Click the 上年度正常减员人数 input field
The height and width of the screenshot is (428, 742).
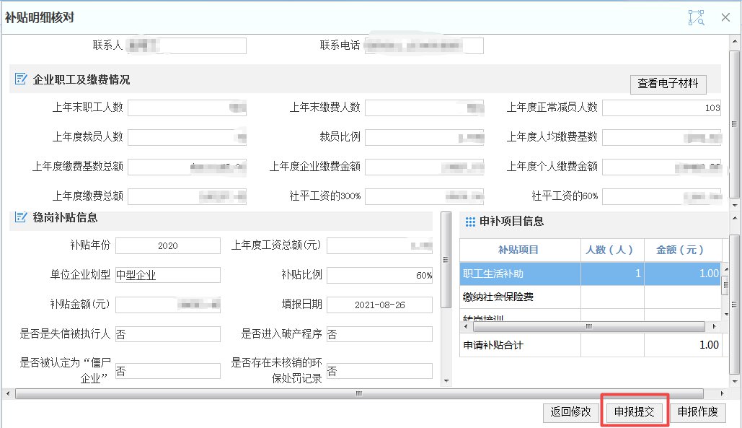click(x=661, y=108)
